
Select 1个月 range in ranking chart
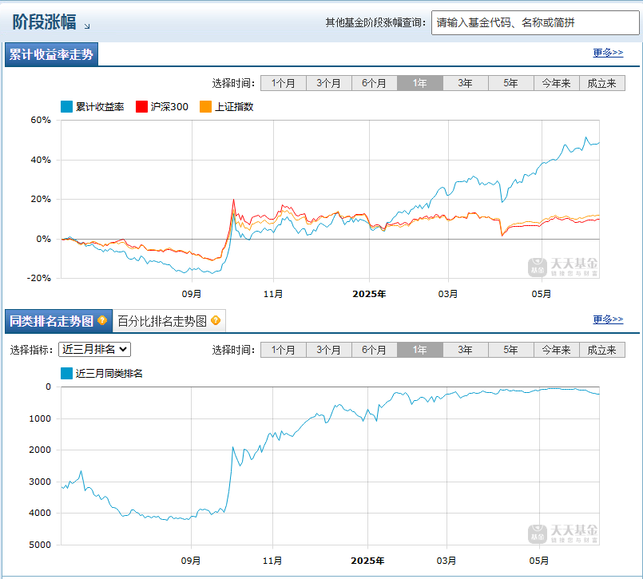pos(284,350)
